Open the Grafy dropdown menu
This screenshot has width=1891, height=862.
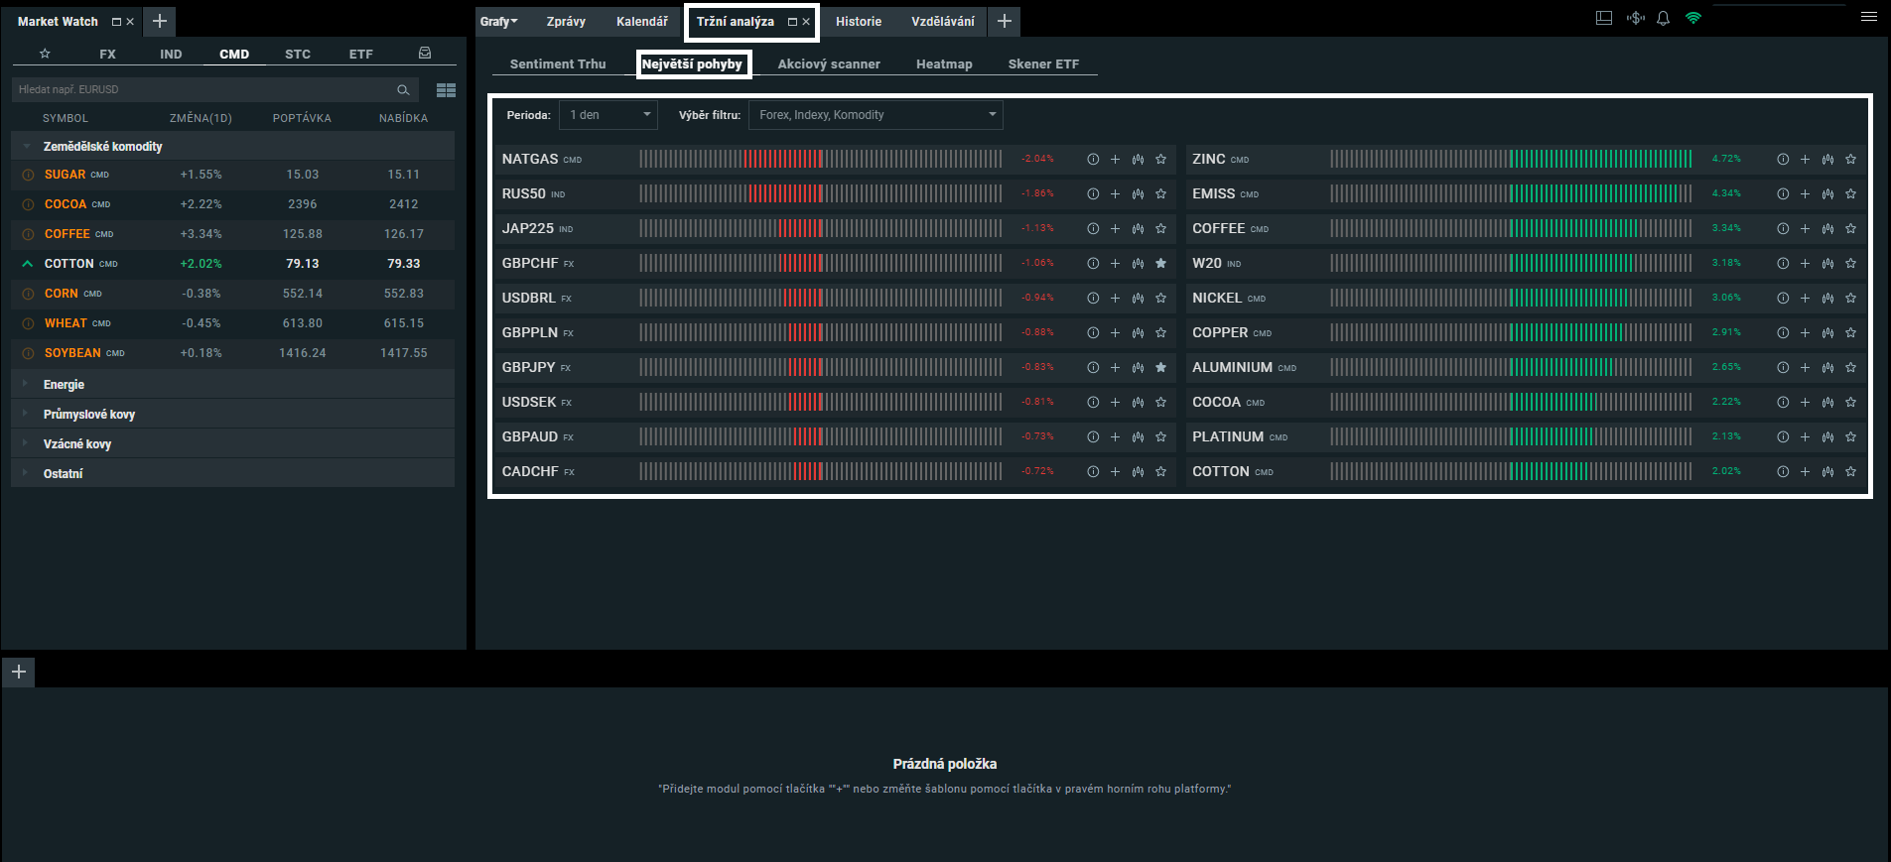coord(499,21)
